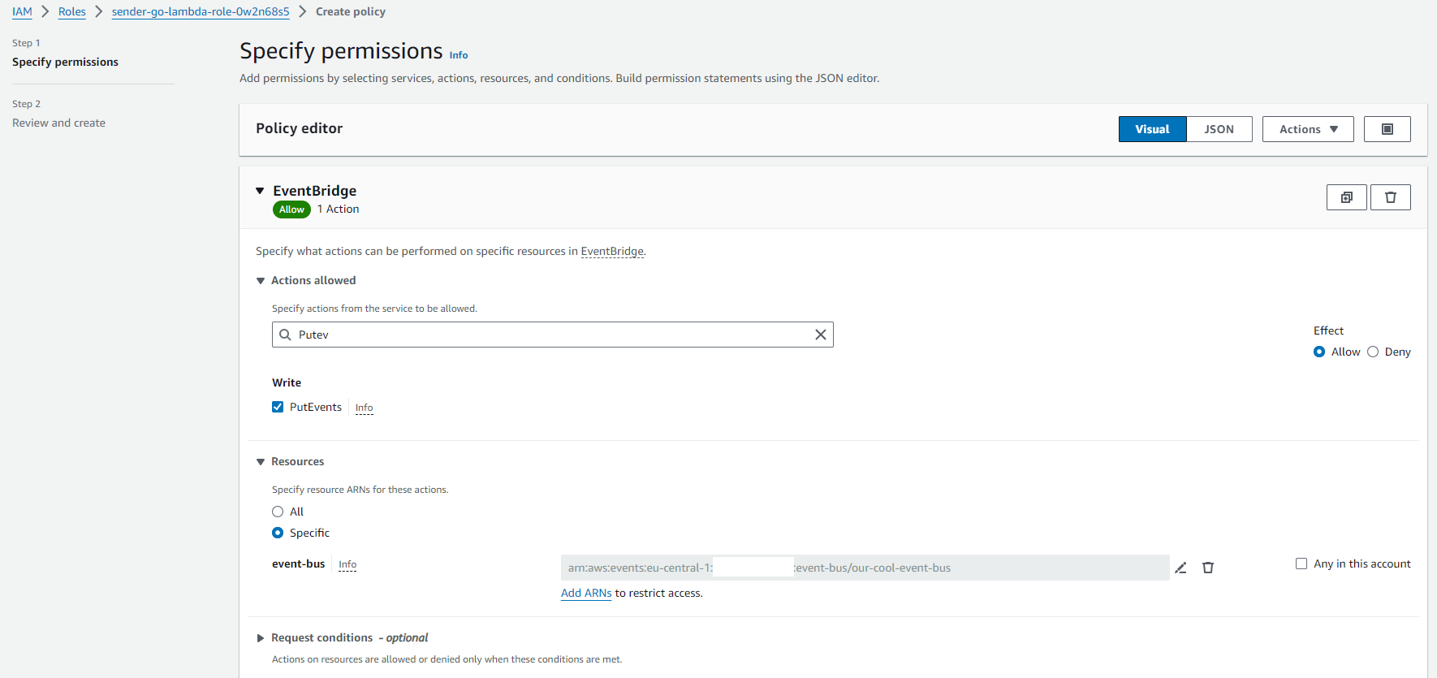
Task: Open sender-go-lambda-role-0w2n68s5 breadcrumb link
Action: click(201, 11)
